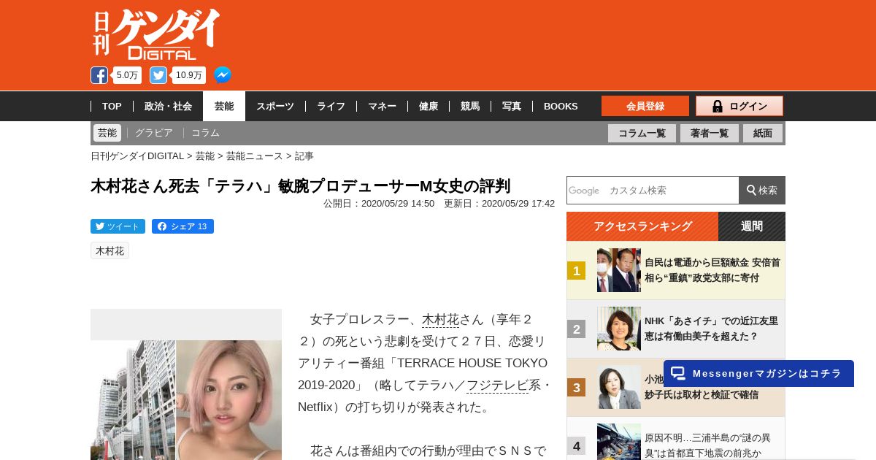Open ranking 1 article about 自民 電通
876x460 pixels.
(712, 270)
